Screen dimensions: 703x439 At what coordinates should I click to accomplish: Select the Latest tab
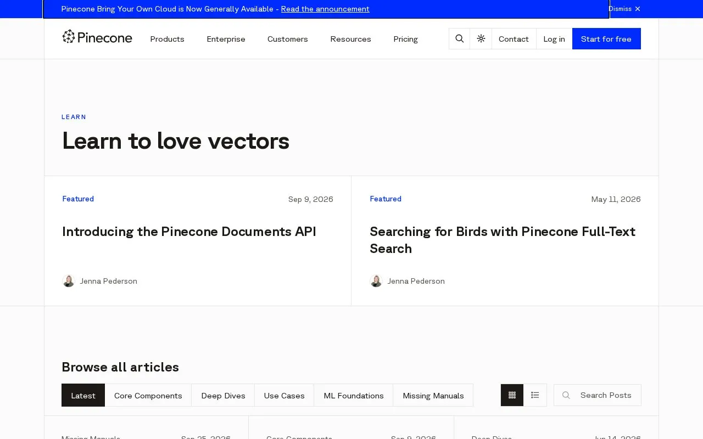[83, 395]
